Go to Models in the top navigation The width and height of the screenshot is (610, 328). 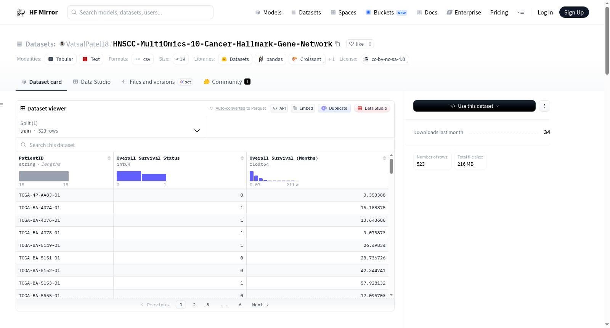click(268, 13)
